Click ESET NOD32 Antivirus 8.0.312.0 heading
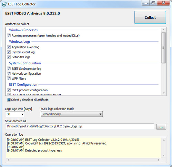Image resolution: width=172 pixels, height=167 pixels. [32, 13]
